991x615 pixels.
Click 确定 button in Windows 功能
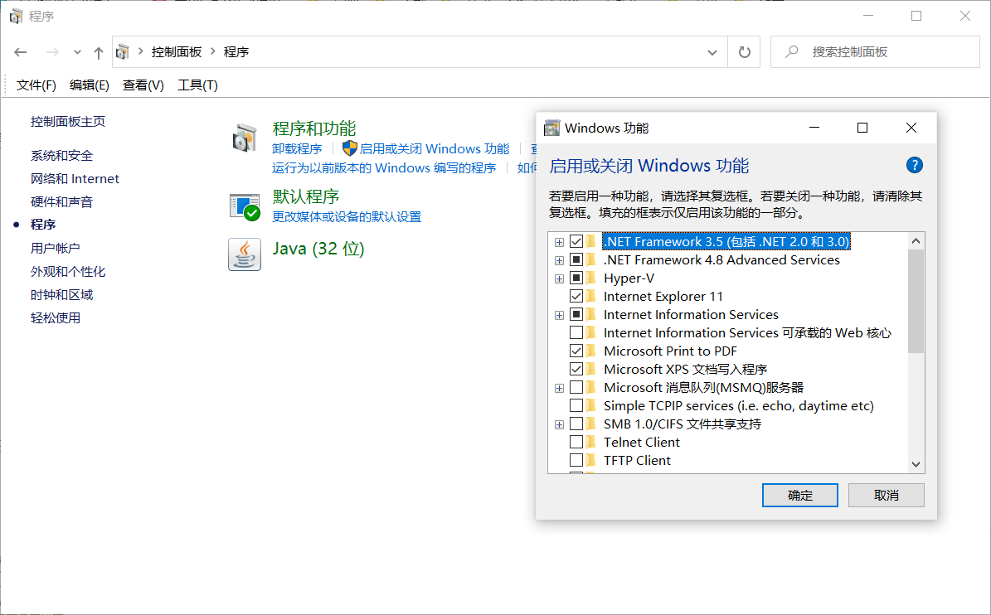(800, 496)
